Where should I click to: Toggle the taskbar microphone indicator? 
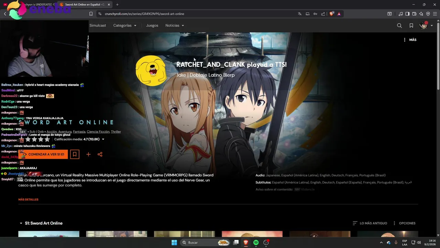(x=396, y=242)
